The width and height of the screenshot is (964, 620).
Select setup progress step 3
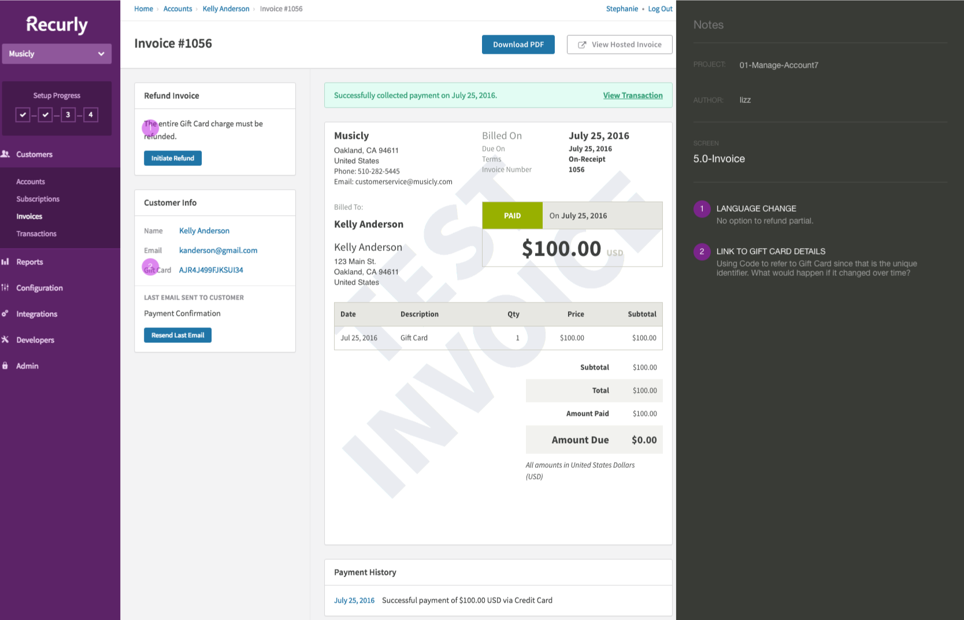[68, 115]
